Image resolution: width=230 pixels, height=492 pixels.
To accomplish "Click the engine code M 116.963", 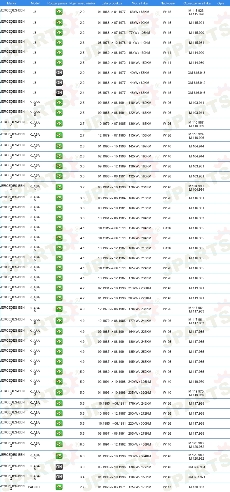I will pyautogui.click(x=196, y=218).
